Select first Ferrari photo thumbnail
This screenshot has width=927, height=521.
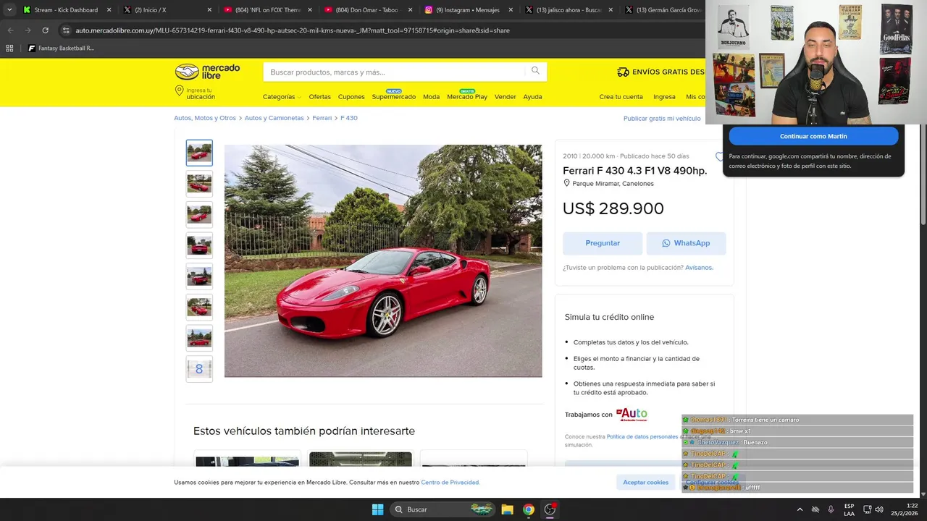pyautogui.click(x=199, y=153)
